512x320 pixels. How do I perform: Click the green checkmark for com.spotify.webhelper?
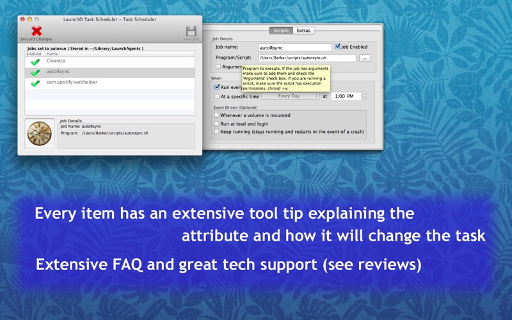35,83
